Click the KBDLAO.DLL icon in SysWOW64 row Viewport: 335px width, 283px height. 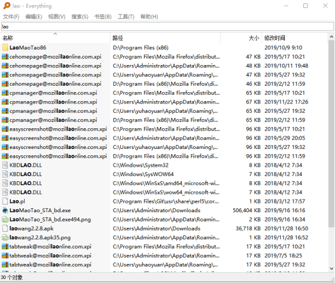(5, 174)
